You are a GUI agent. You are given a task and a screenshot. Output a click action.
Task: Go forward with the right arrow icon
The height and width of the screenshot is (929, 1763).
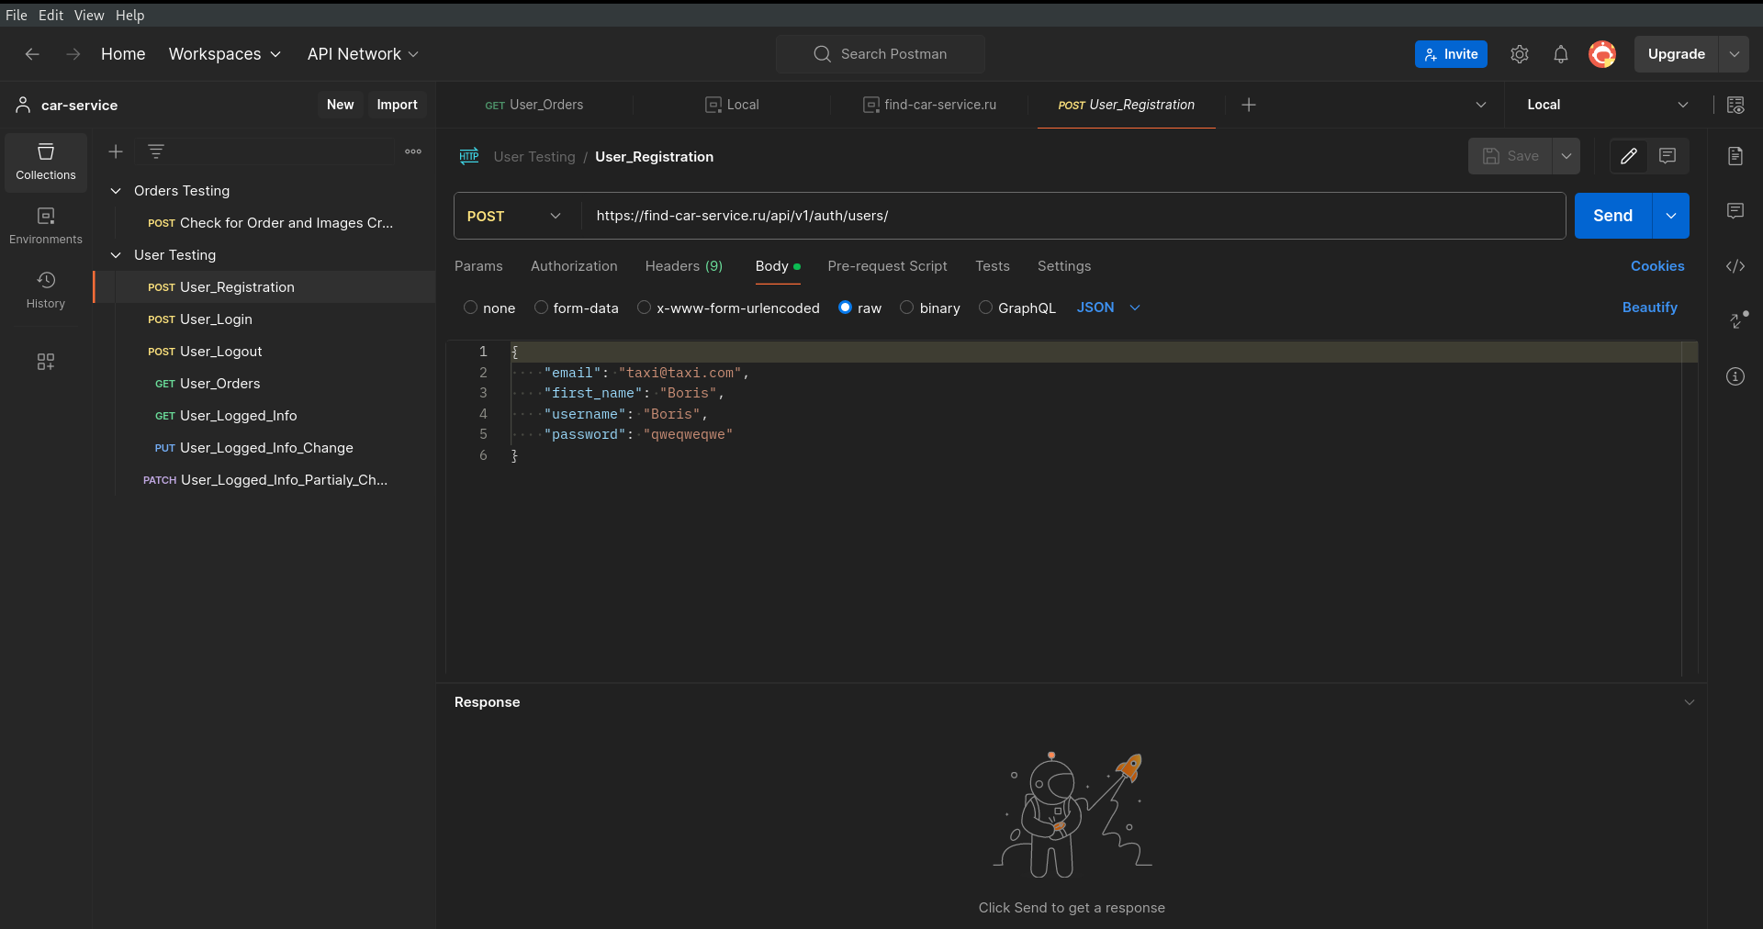[x=73, y=54]
